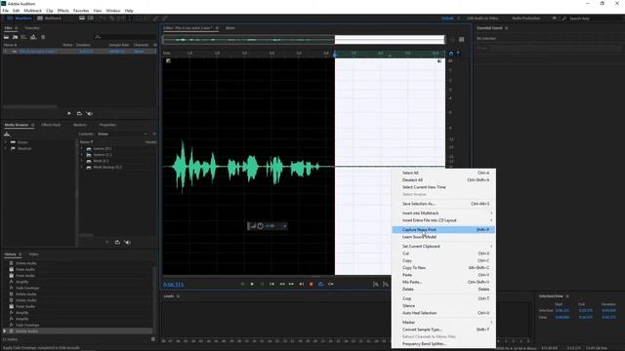Switch to the Properties tab

(107, 125)
